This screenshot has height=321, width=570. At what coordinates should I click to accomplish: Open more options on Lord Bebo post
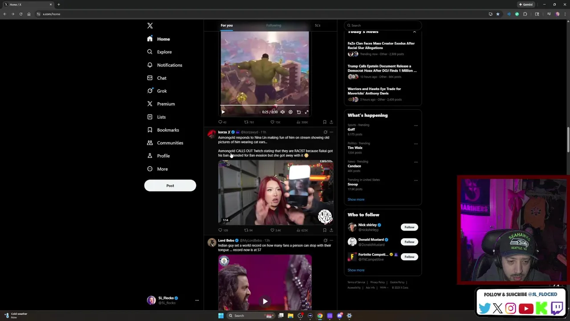[x=331, y=240]
